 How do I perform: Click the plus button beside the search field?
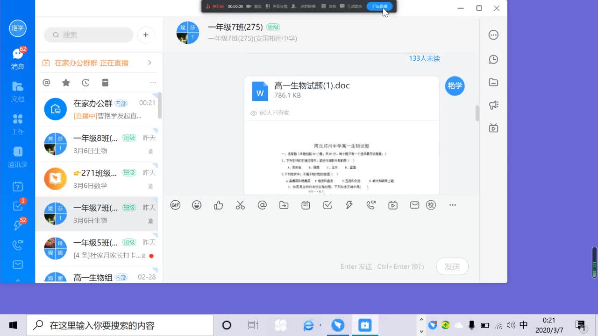[146, 35]
